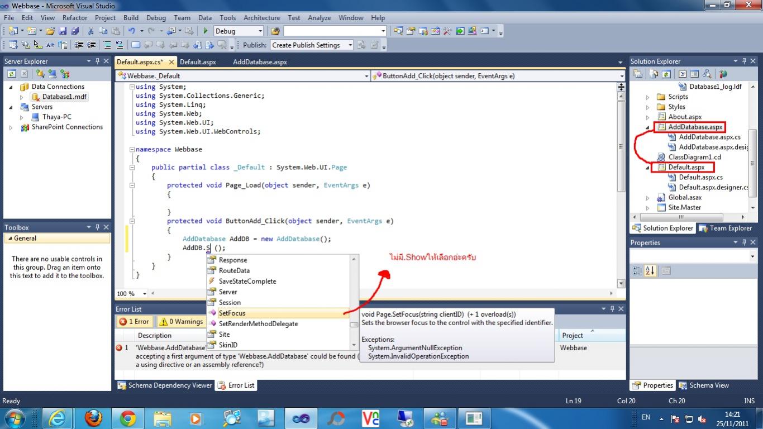763x429 pixels.
Task: Click Solution Explorer Properties icon
Action: click(x=638, y=74)
